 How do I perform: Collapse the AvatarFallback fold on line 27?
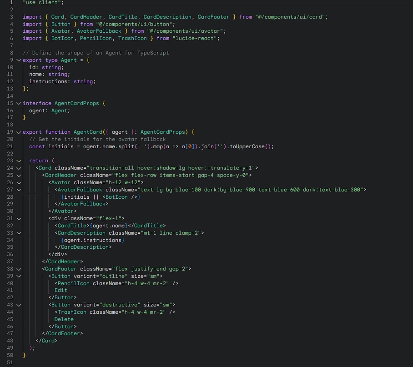click(x=19, y=190)
